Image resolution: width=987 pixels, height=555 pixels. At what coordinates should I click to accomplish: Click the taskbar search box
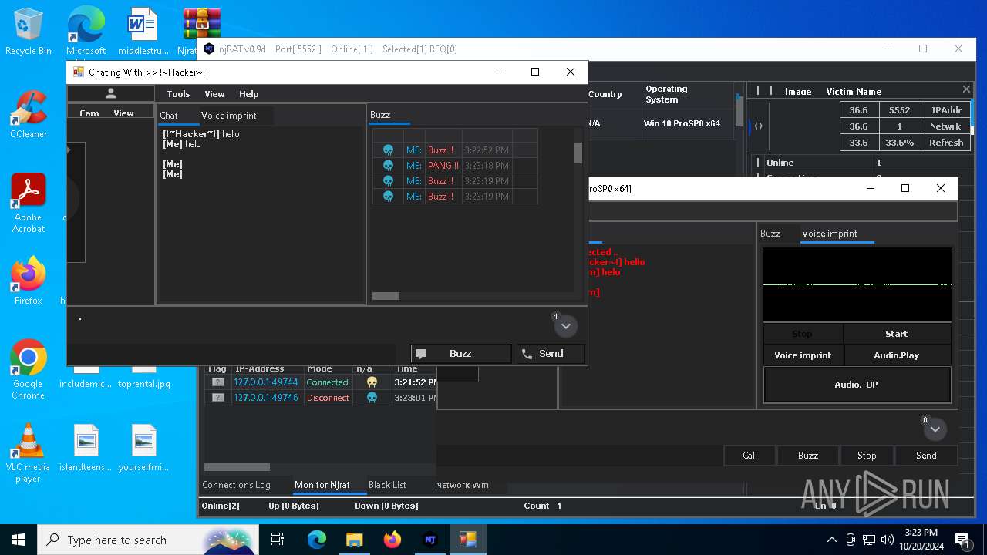click(148, 540)
